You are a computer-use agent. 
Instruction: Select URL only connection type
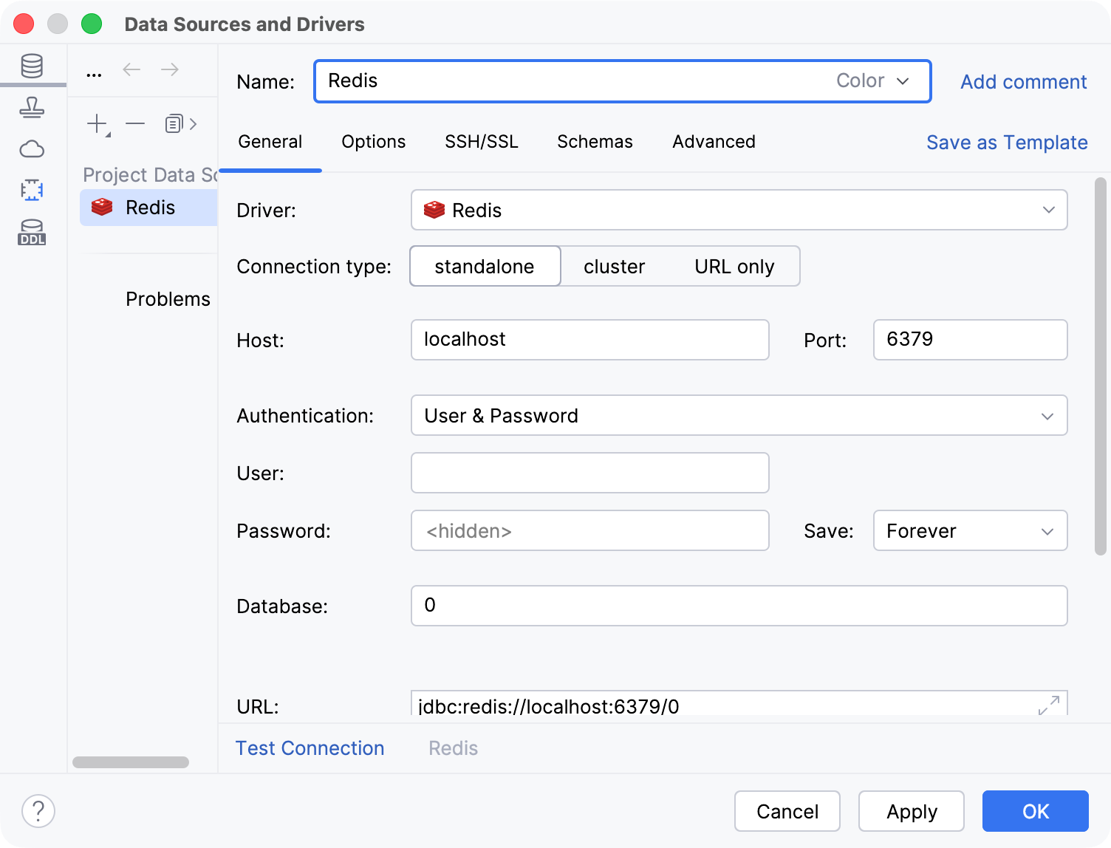[734, 266]
